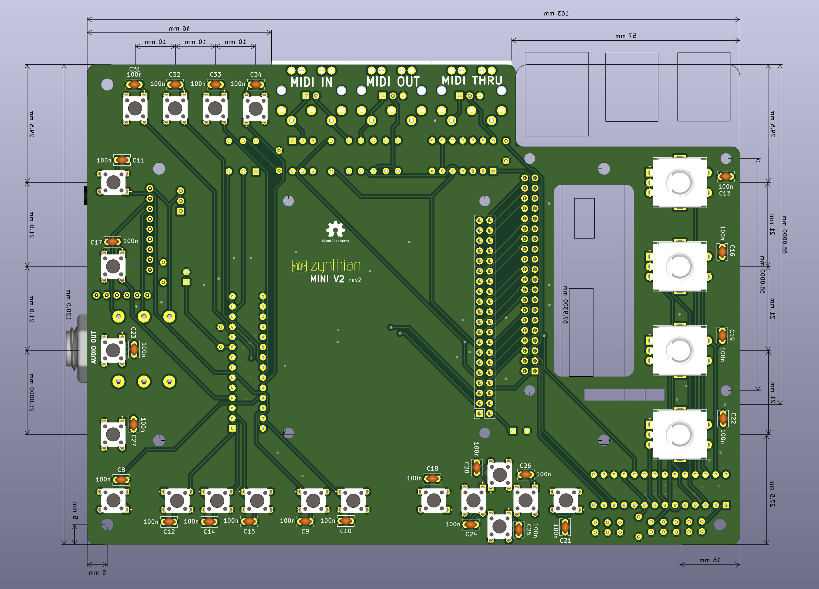819x589 pixels.
Task: Click the C34 reference designator text
Action: coord(256,74)
